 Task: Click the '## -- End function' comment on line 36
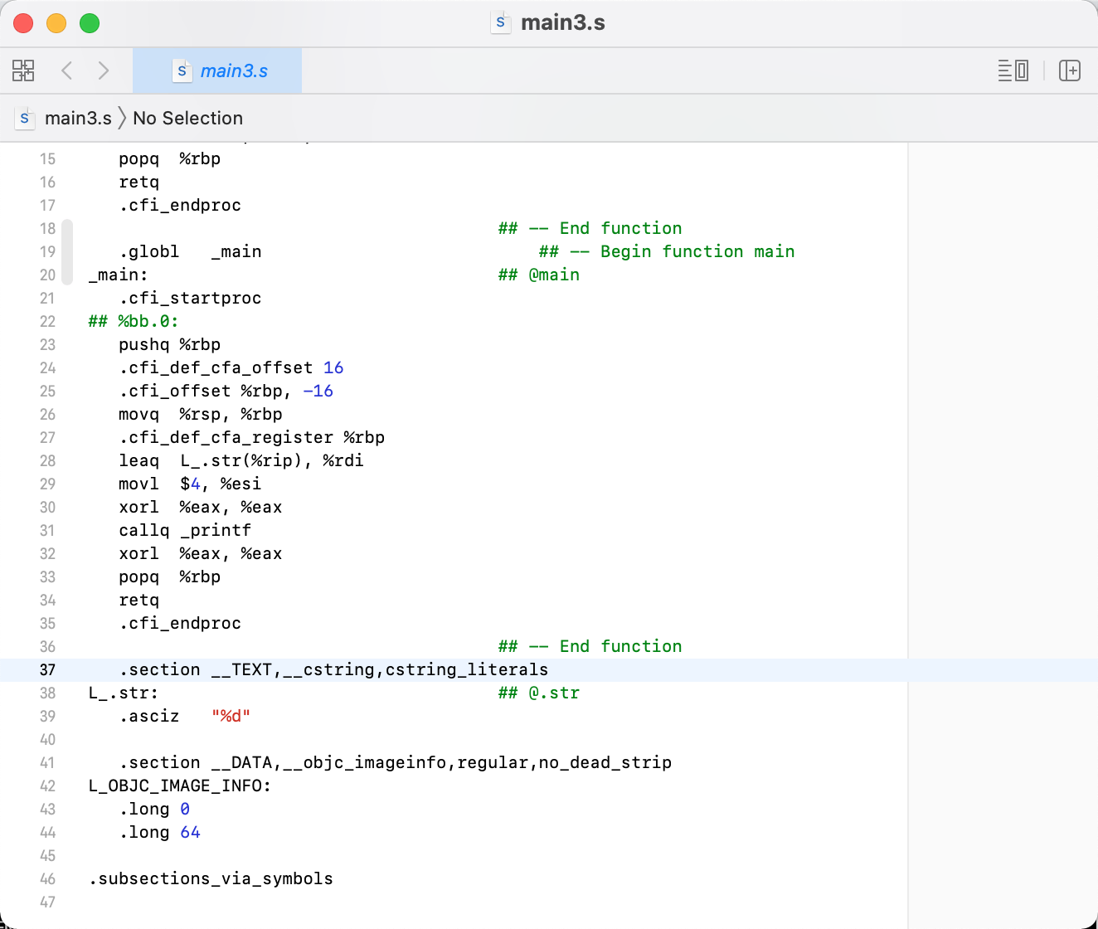pyautogui.click(x=590, y=646)
